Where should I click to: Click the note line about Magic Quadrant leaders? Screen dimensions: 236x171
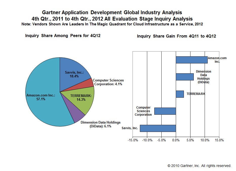coord(112,24)
